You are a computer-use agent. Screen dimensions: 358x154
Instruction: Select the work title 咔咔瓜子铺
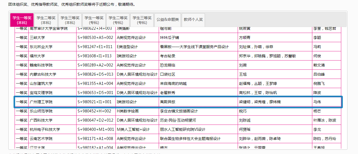(x=170, y=38)
